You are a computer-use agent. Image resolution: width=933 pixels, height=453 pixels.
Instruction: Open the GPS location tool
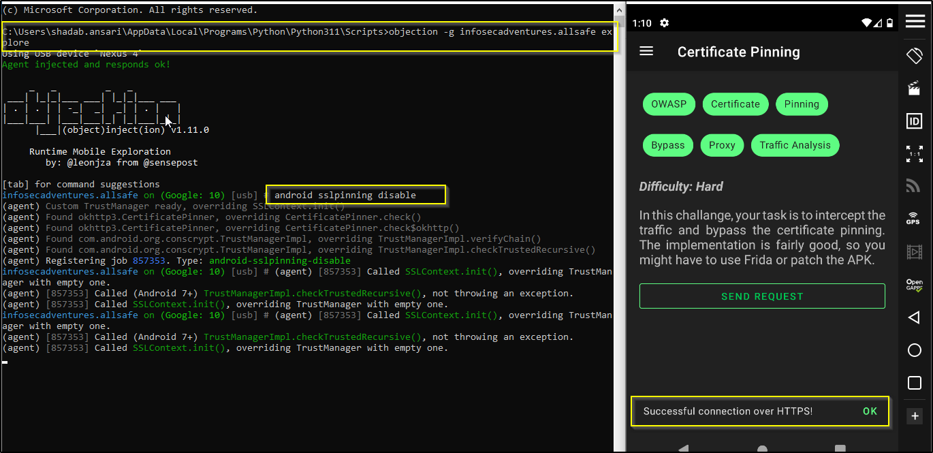point(914,219)
